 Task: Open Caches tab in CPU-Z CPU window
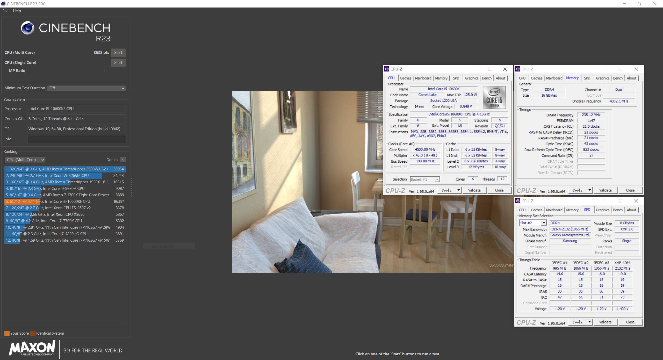coord(405,78)
